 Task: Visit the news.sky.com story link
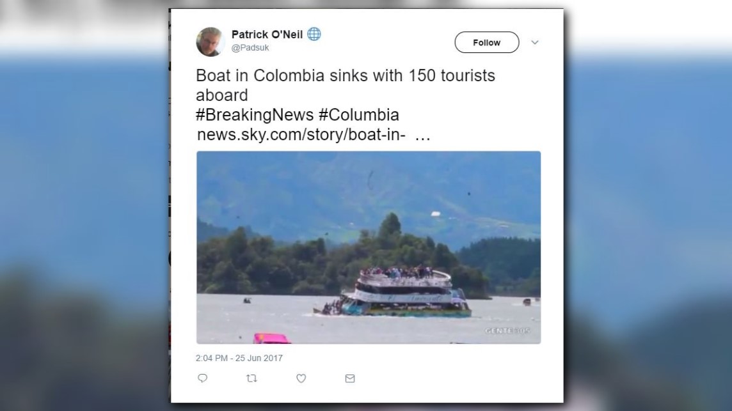314,135
